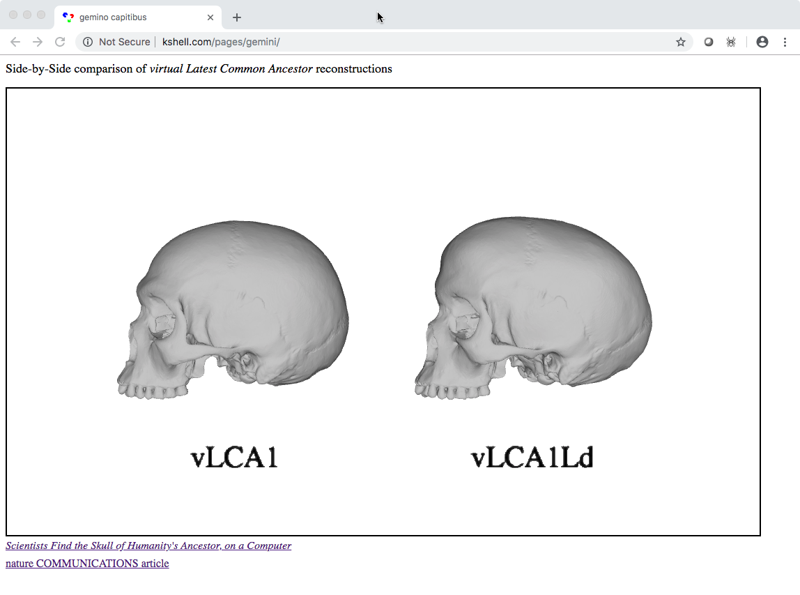800x595 pixels.
Task: Open the nature COMMUNICATIONS article link
Action: click(x=87, y=563)
